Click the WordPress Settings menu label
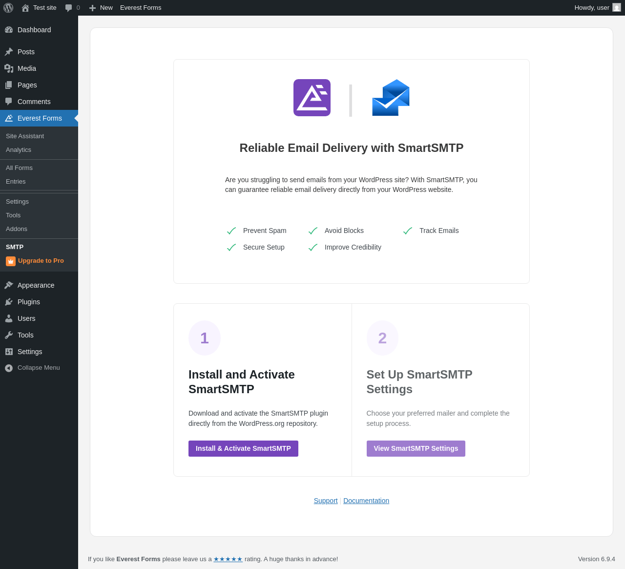 coord(30,352)
